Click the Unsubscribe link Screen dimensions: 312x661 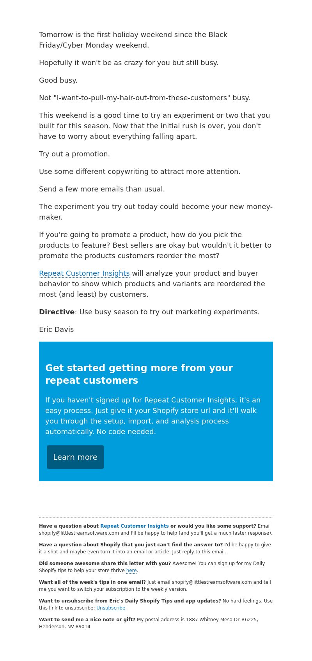pos(111,608)
